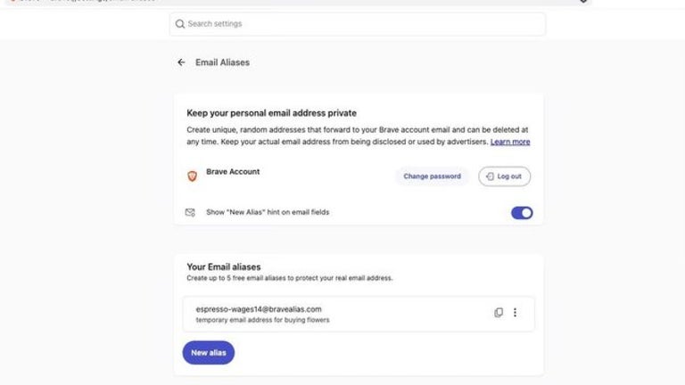Copy the espresso-wages14 alias with the copy icon

(x=499, y=313)
